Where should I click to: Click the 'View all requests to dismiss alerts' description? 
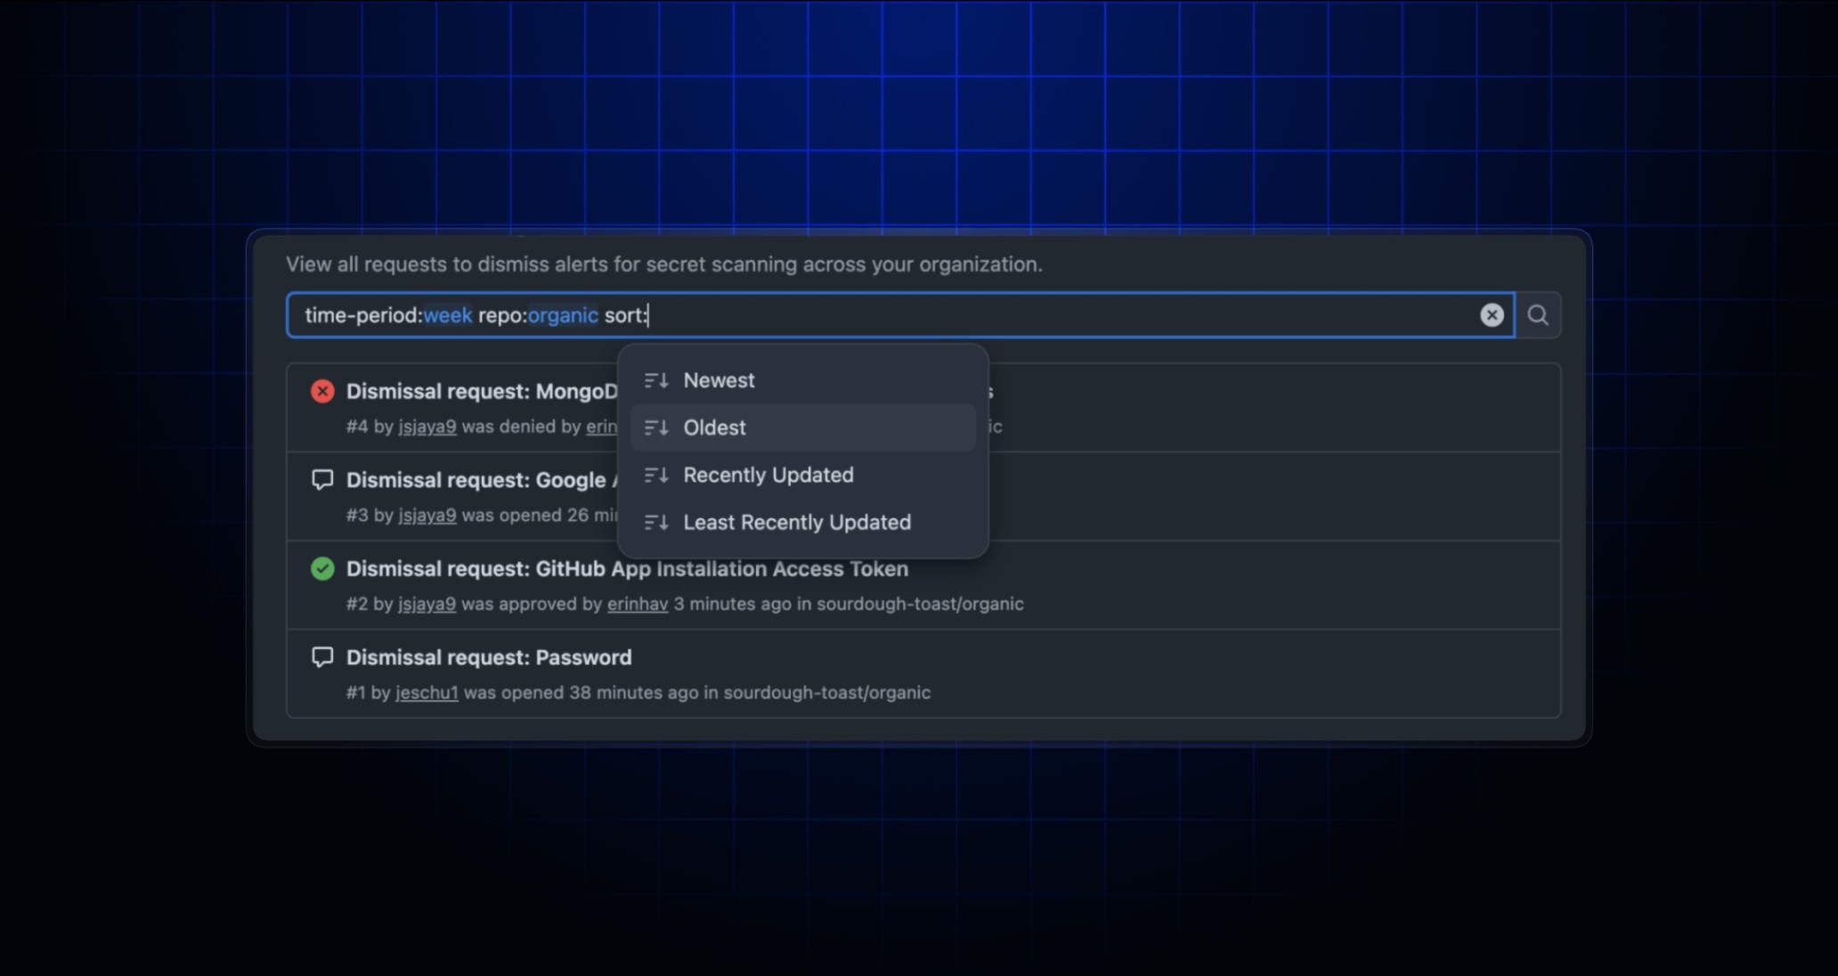pyautogui.click(x=664, y=264)
